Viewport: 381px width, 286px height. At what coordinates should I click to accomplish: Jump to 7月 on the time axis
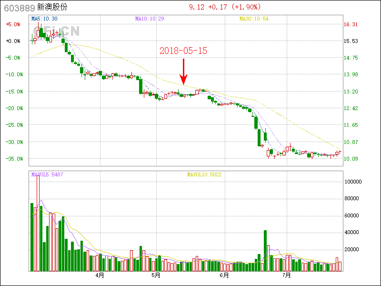point(286,276)
